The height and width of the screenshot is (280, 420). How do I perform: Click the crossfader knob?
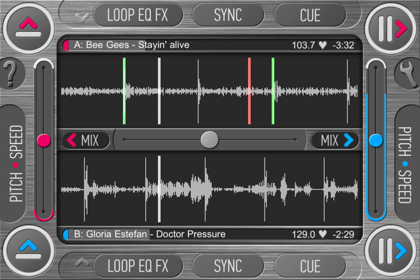(x=210, y=140)
